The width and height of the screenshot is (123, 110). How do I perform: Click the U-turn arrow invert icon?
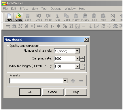click(x=52, y=26)
